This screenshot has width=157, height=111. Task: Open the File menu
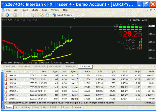click(x=8, y=10)
